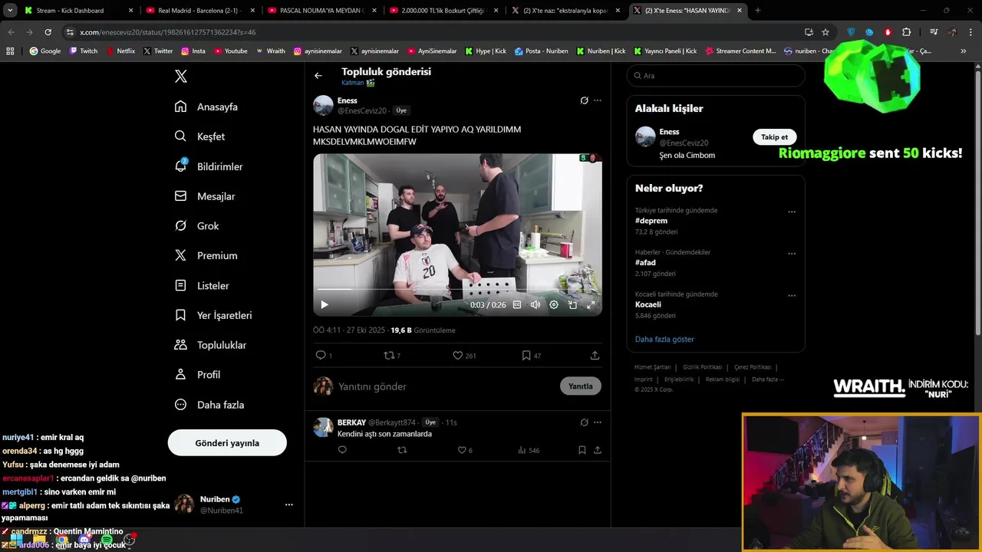This screenshot has height=552, width=982.
Task: Open video playback settings gear
Action: pyautogui.click(x=554, y=304)
